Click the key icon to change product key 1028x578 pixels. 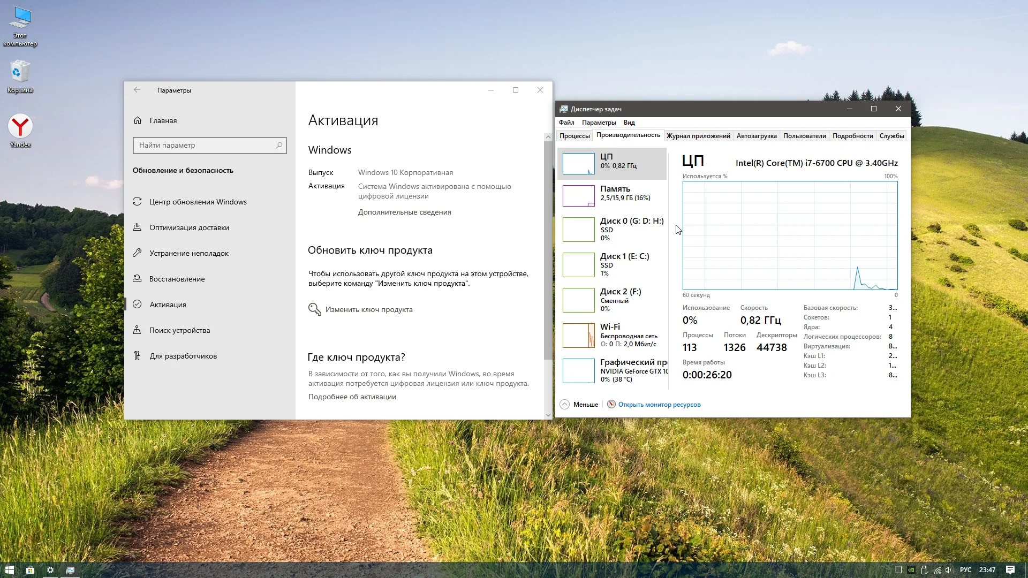click(x=315, y=309)
